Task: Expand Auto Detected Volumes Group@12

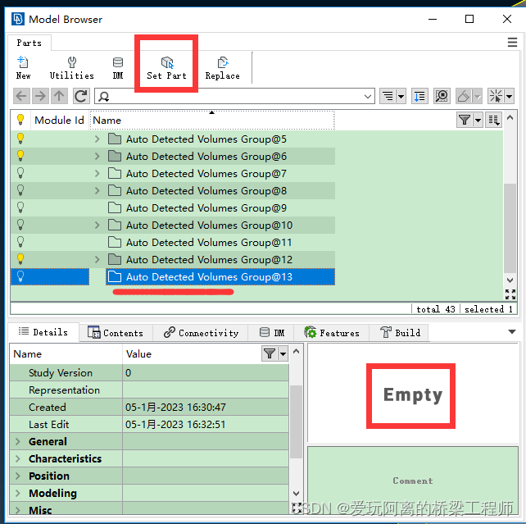Action: click(97, 259)
